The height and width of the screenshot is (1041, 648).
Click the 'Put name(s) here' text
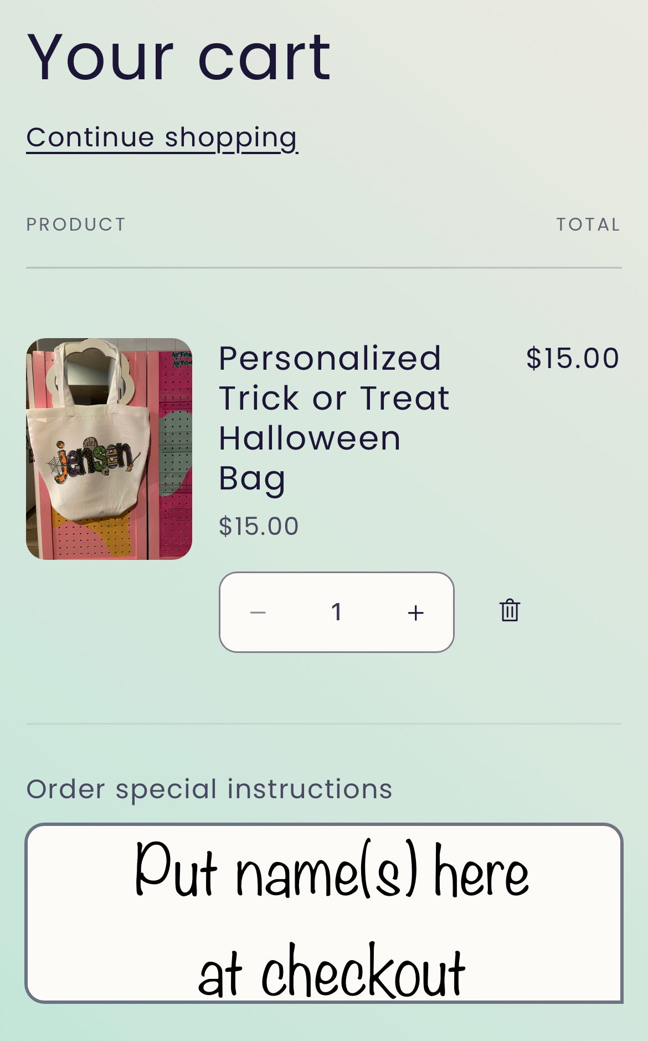(331, 870)
